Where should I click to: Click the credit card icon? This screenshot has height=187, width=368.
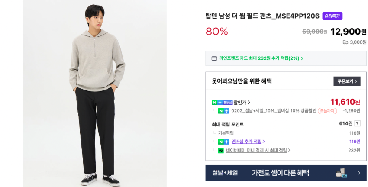coord(214,58)
